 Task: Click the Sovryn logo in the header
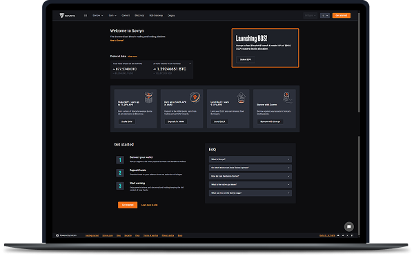point(68,16)
